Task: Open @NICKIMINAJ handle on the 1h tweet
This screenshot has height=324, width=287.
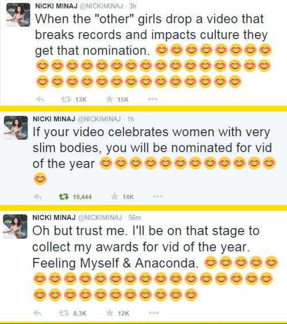Action: 99,119
